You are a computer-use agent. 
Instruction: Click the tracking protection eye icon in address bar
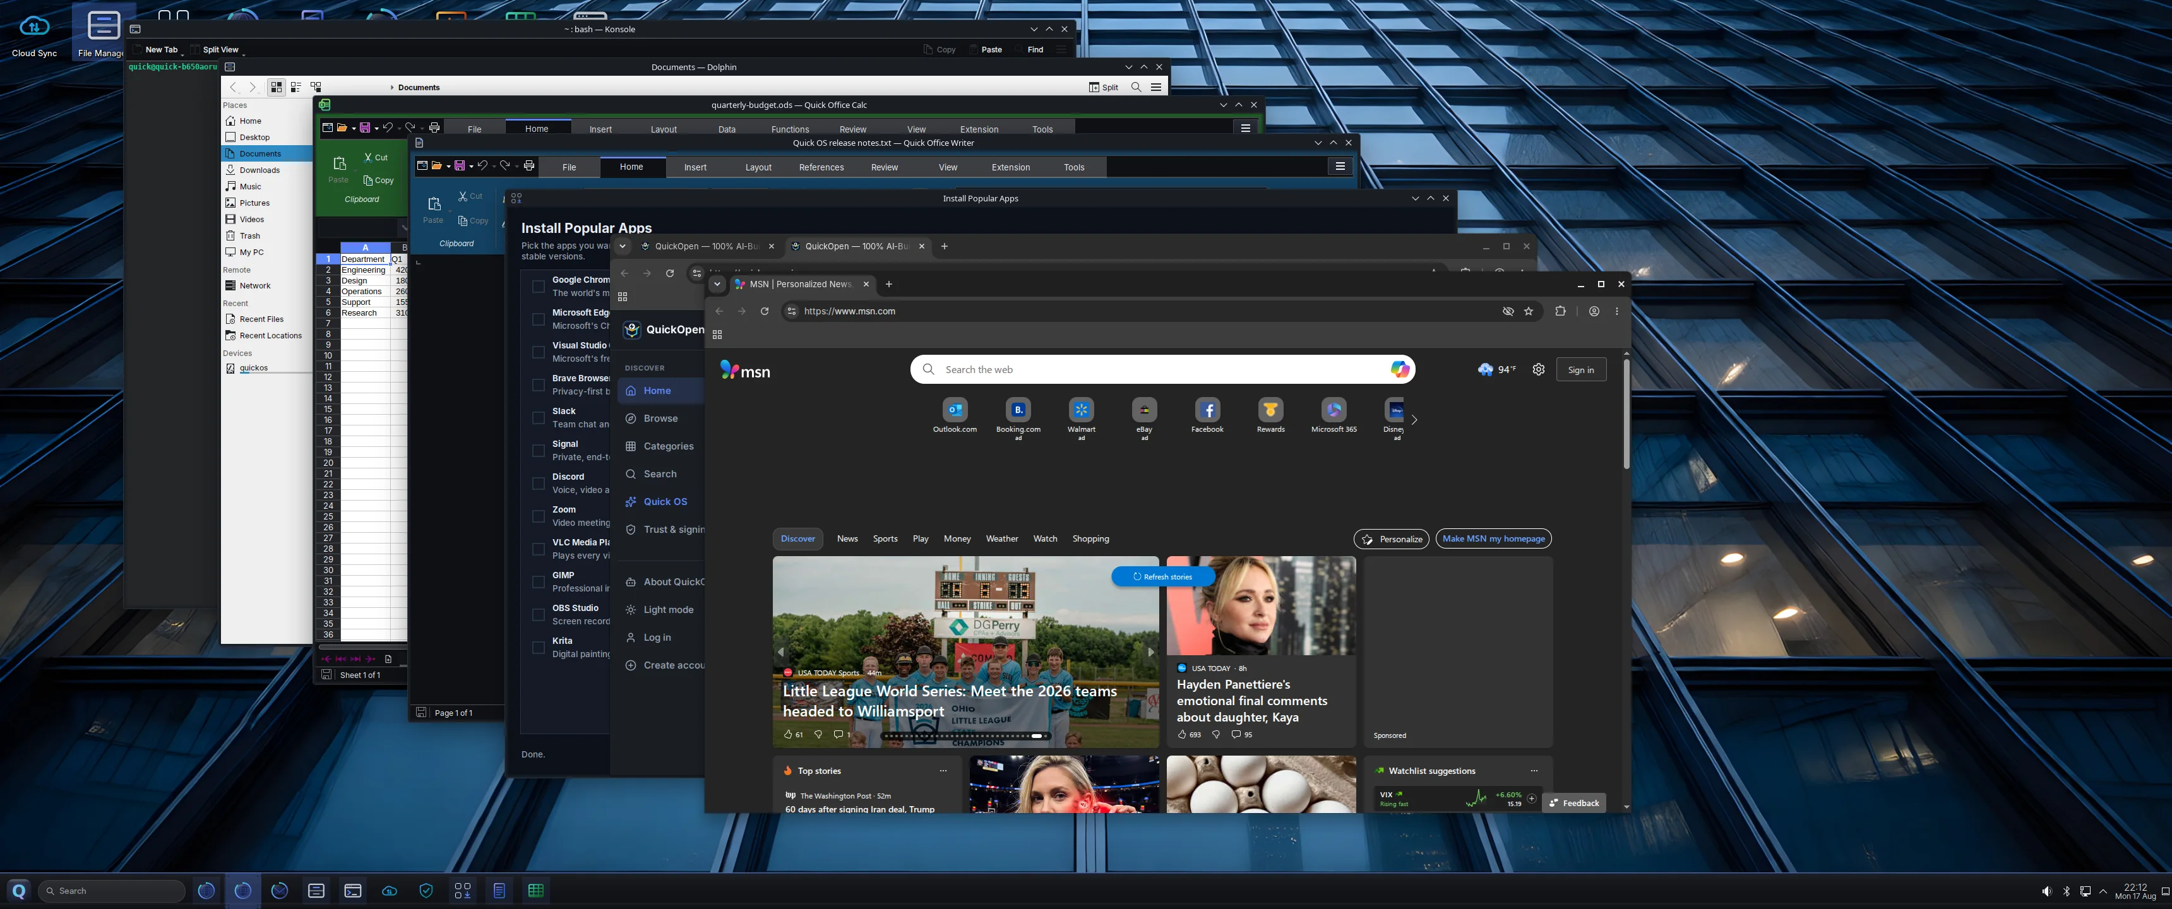tap(1508, 311)
